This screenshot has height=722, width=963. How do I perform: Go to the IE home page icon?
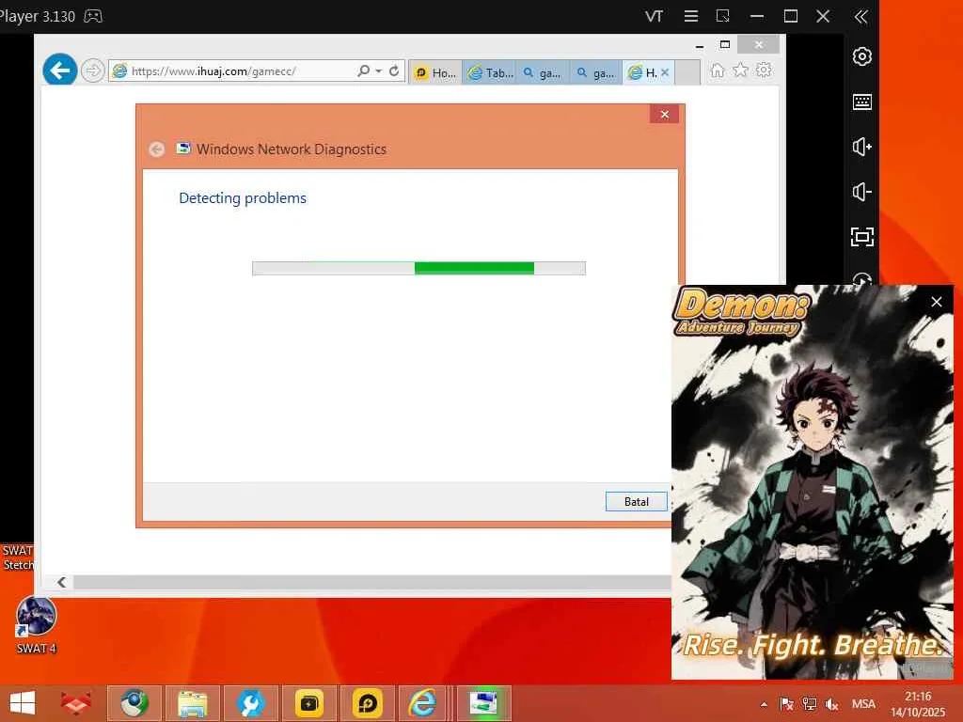(x=718, y=71)
